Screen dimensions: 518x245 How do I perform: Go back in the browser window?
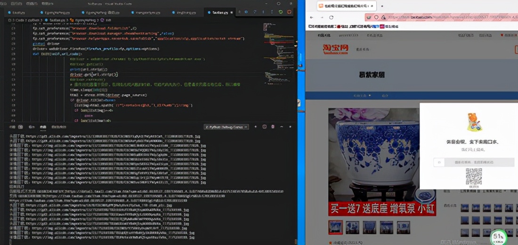312,17
